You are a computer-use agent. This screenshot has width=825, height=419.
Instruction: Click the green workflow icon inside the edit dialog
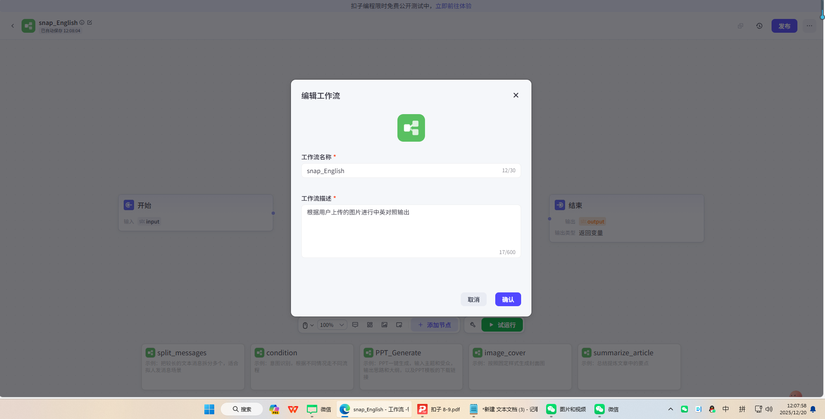click(x=411, y=127)
